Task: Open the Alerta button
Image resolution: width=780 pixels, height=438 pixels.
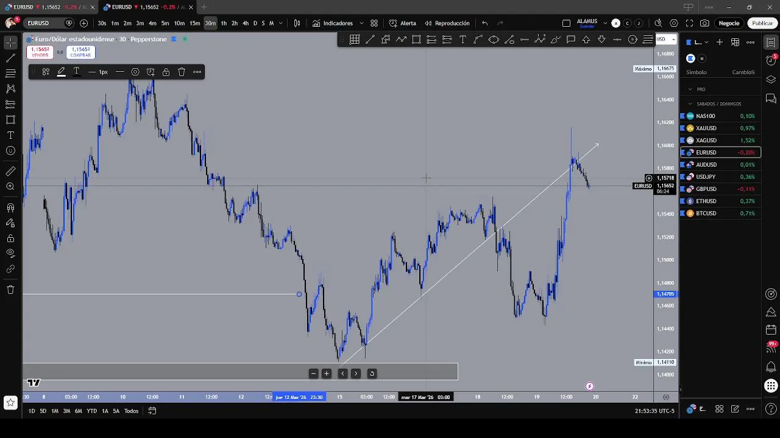Action: [x=403, y=23]
